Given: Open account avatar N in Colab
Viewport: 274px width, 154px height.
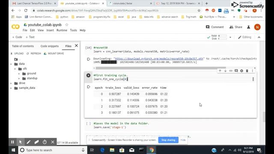Looking at the screenshot, I should tap(257, 27).
